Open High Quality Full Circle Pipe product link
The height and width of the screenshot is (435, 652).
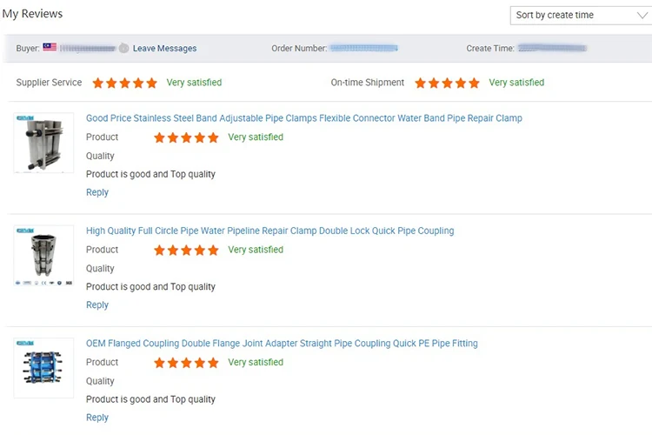[269, 231]
